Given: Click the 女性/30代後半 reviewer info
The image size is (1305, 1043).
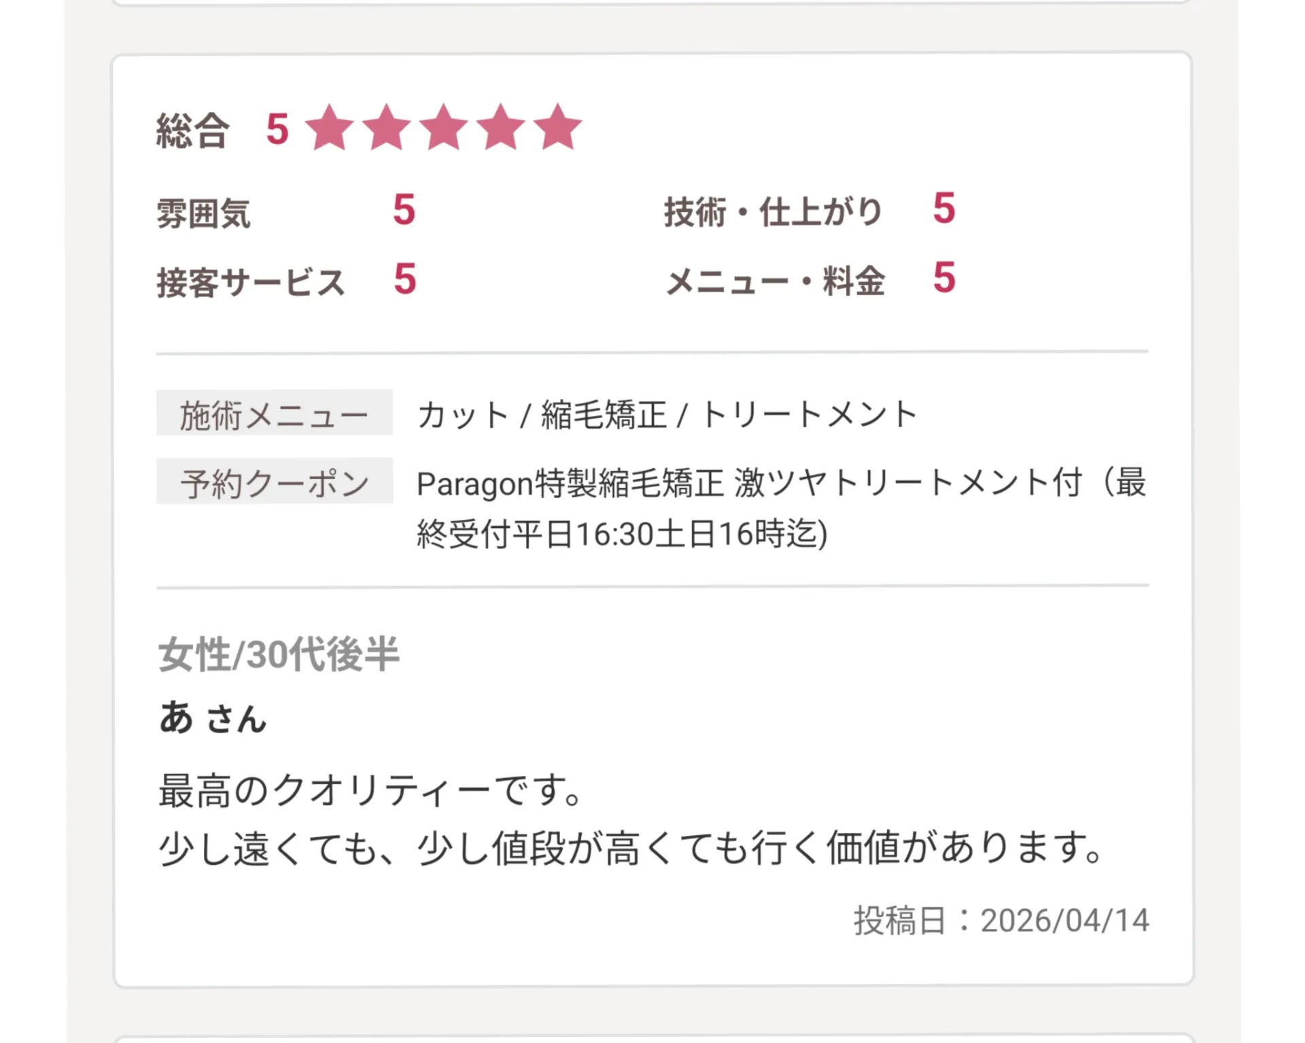Looking at the screenshot, I should tap(279, 654).
